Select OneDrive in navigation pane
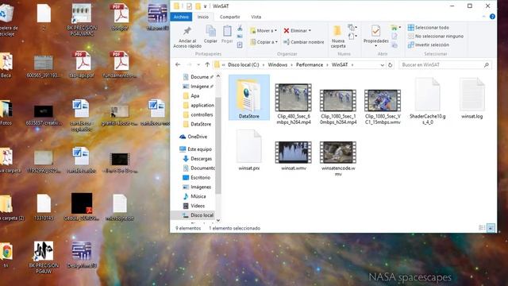 pos(194,137)
